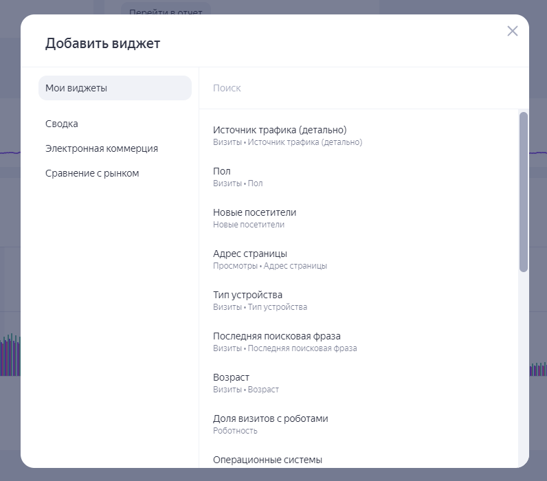Close the Add widget dialog
Screen dimensions: 547x481
coord(512,31)
